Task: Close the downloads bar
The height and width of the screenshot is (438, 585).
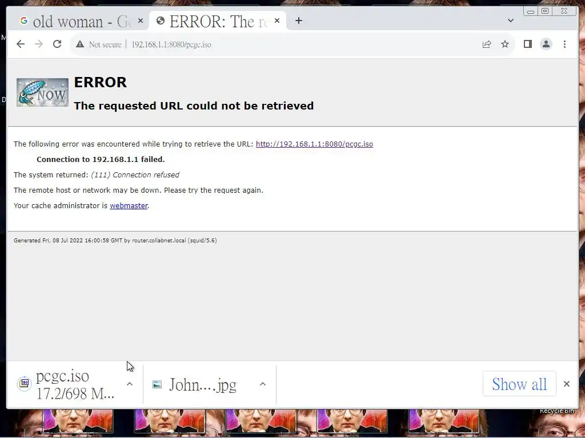Action: pos(566,384)
